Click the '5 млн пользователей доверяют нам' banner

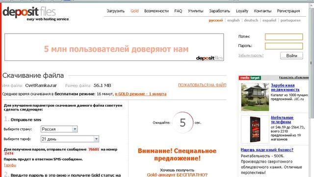114,47
